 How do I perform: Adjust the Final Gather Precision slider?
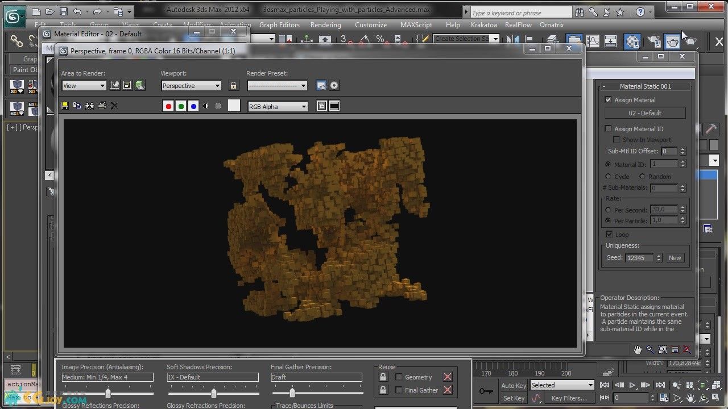[292, 393]
